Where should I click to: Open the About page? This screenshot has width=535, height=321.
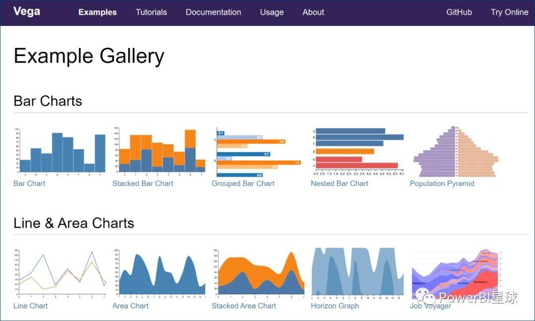click(313, 12)
